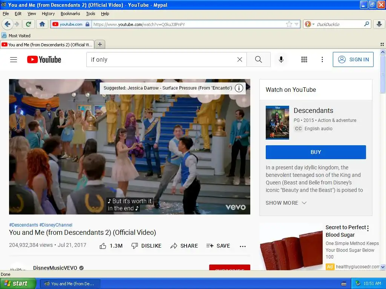Expand the description with SHOW MORE
This screenshot has height=289, width=386.
pyautogui.click(x=286, y=203)
